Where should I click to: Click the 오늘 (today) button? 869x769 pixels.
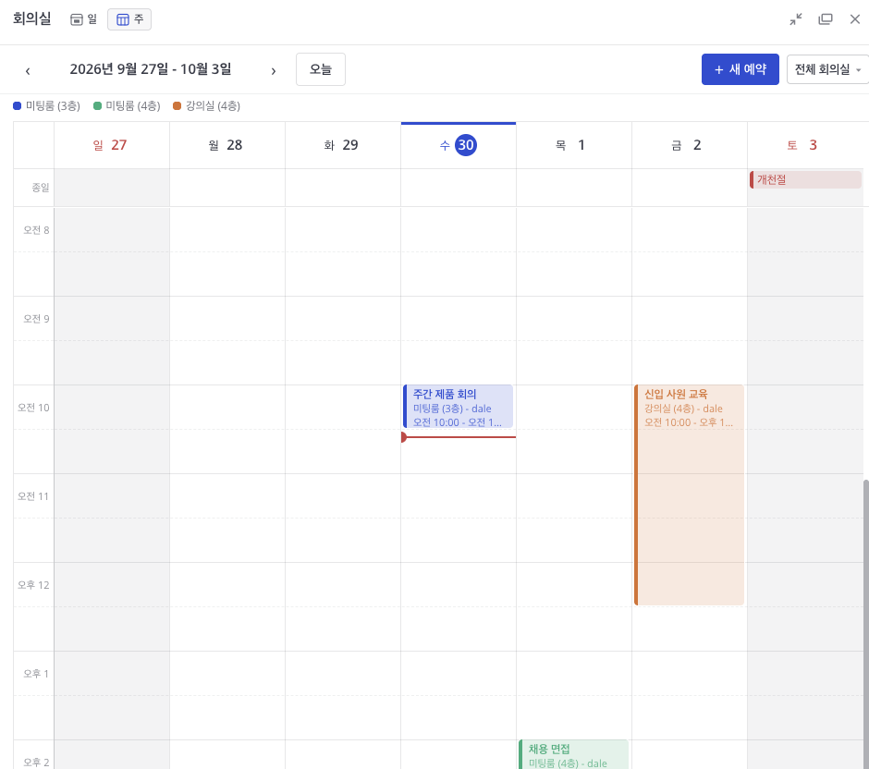tap(321, 69)
